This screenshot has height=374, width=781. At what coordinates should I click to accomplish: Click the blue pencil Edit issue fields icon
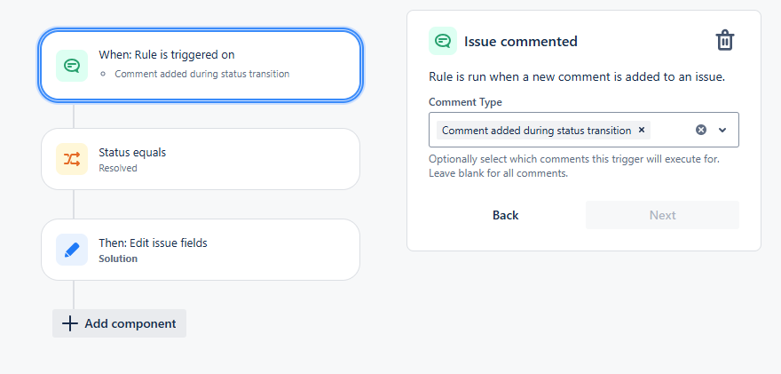point(72,250)
